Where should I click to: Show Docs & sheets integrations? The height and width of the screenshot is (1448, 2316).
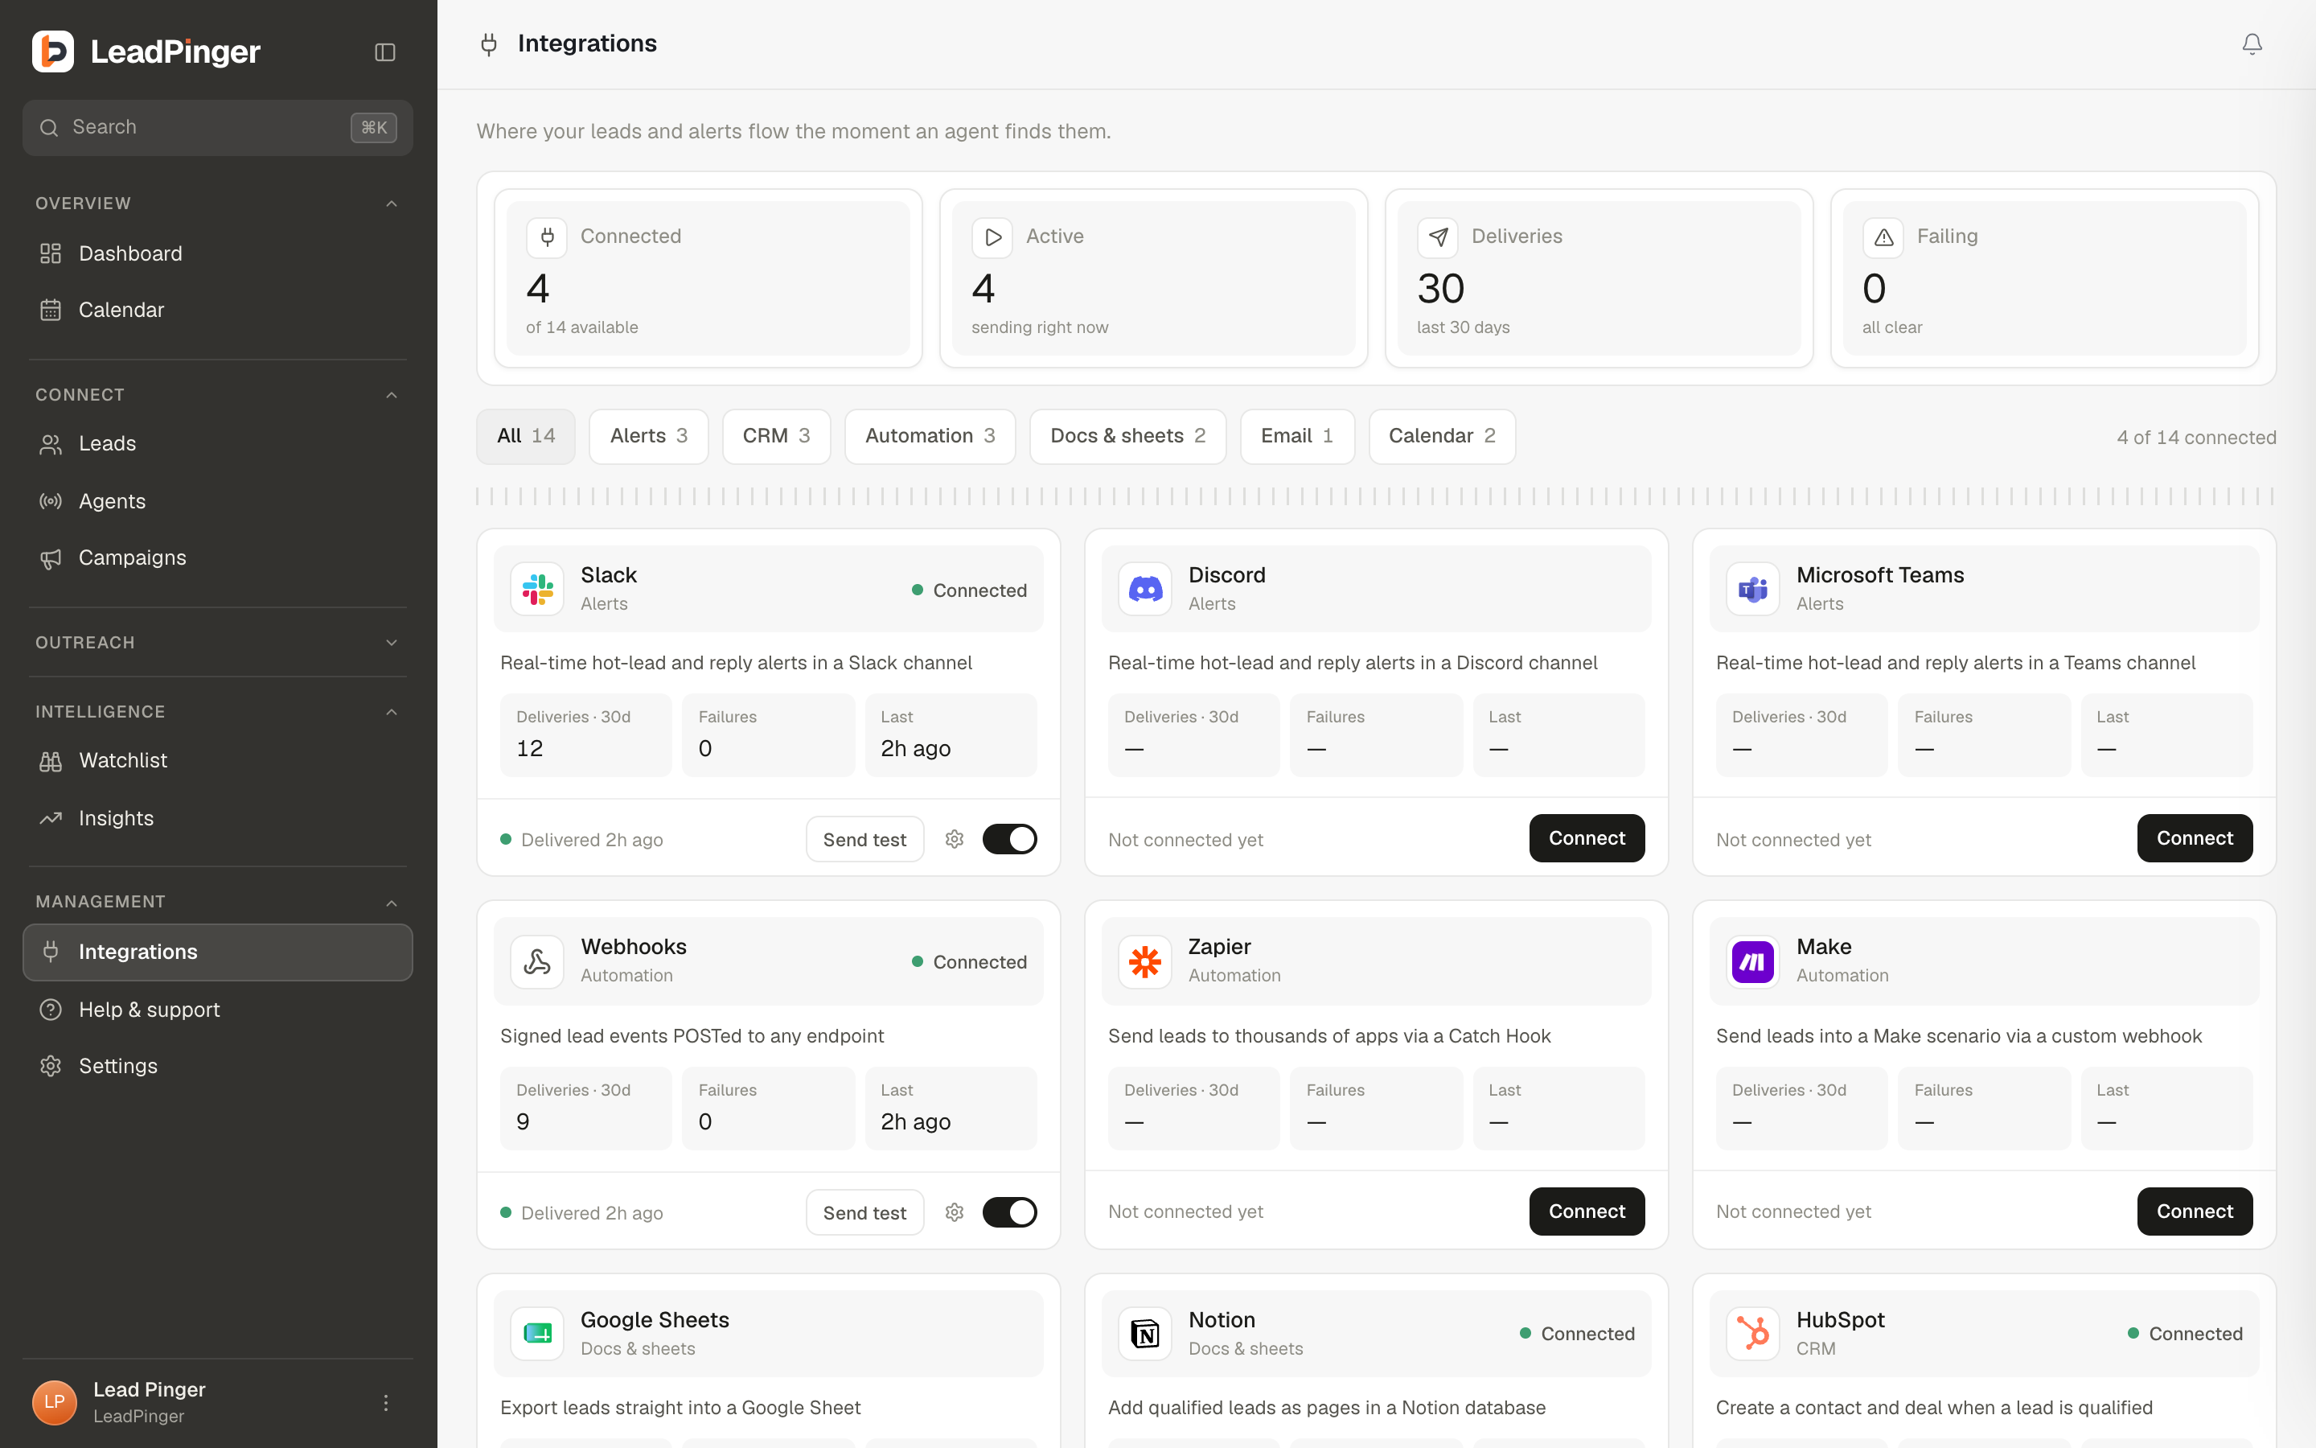pyautogui.click(x=1127, y=437)
